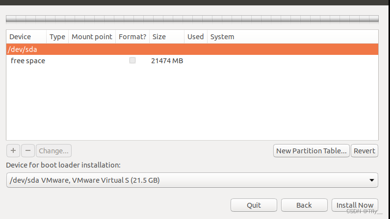Toggle the Format checkbox for free space

132,60
